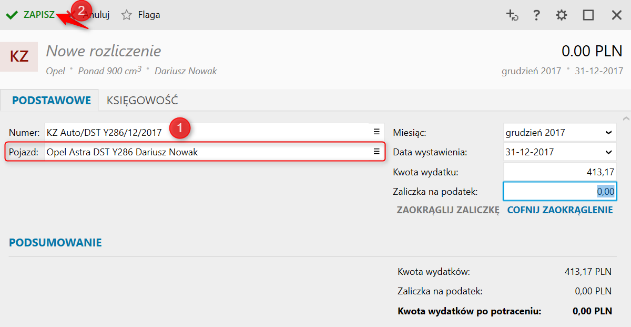
Task: Open settings gear icon
Action: pyautogui.click(x=562, y=15)
